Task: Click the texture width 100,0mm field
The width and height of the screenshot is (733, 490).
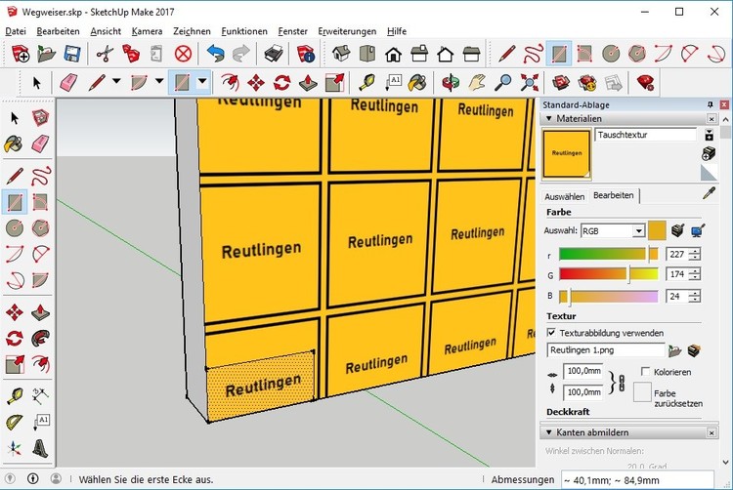Action: [x=582, y=371]
